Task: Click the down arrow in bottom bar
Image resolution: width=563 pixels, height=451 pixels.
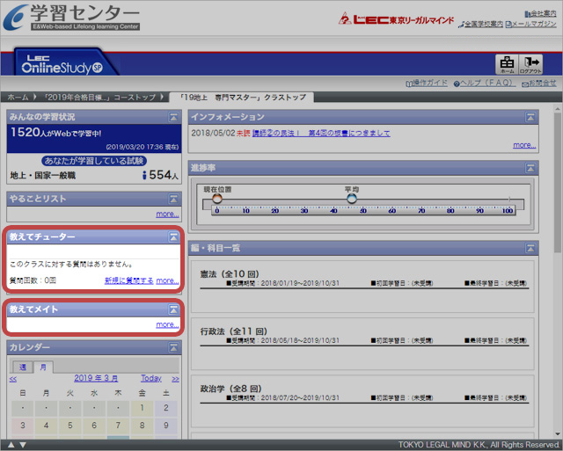Action: [23, 445]
